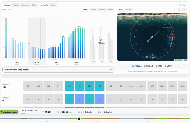
Task: Zoom out the map with minus
Action: pos(180,10)
